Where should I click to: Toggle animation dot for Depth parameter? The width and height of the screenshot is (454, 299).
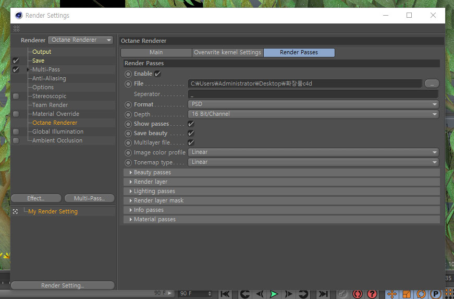click(128, 114)
